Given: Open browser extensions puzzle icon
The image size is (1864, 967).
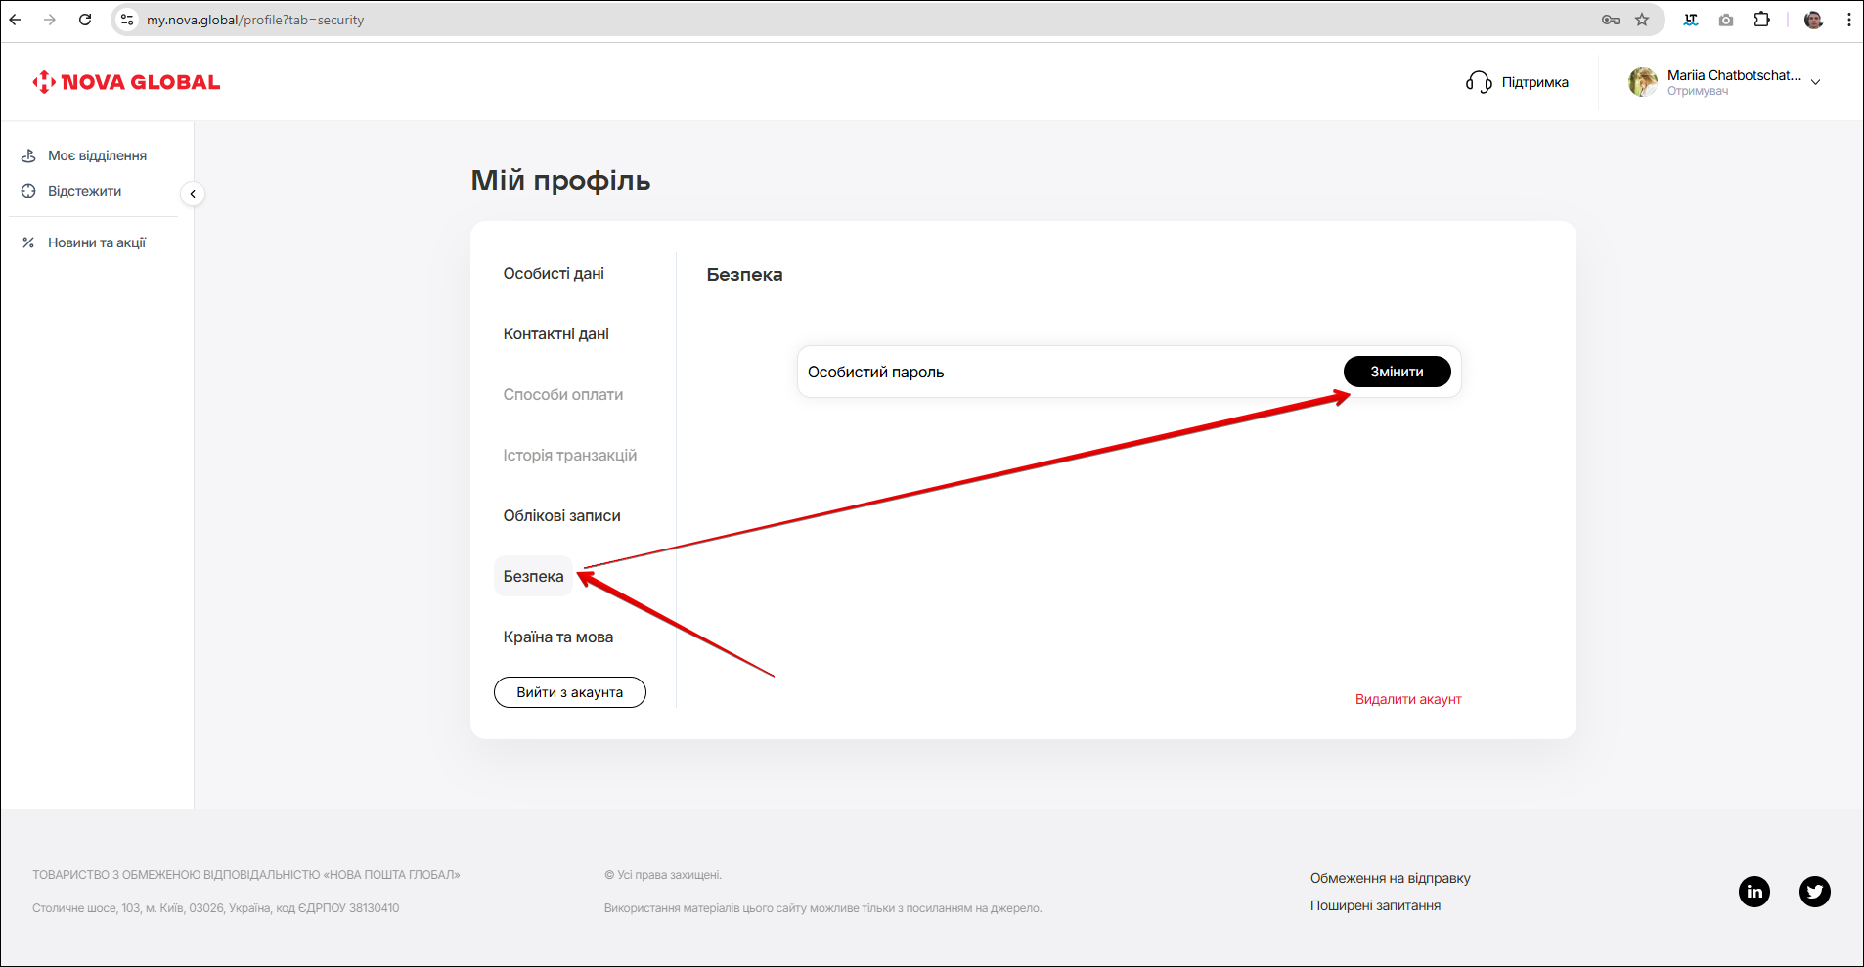Looking at the screenshot, I should point(1761,20).
